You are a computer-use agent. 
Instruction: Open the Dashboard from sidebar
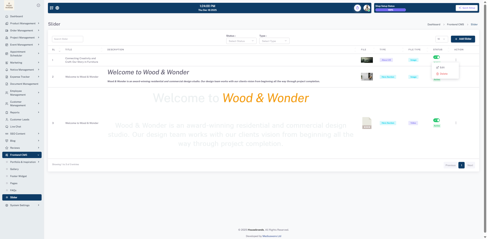16,16
